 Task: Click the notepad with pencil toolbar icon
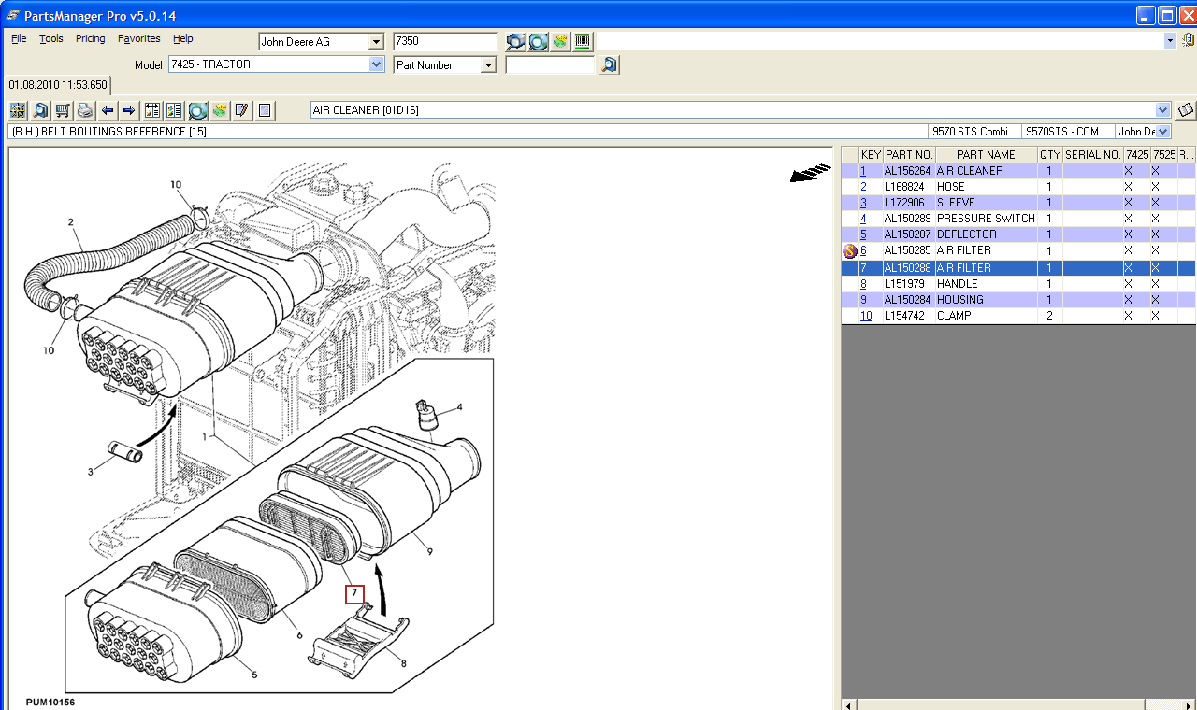click(x=242, y=110)
